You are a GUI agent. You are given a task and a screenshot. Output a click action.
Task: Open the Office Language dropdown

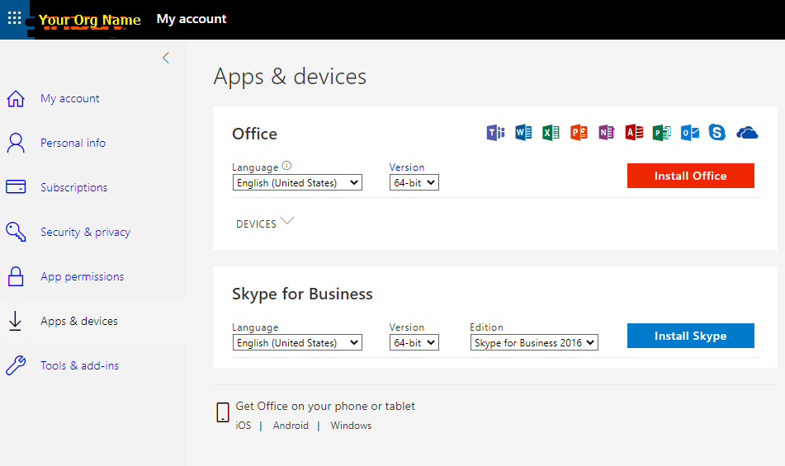pyautogui.click(x=297, y=182)
